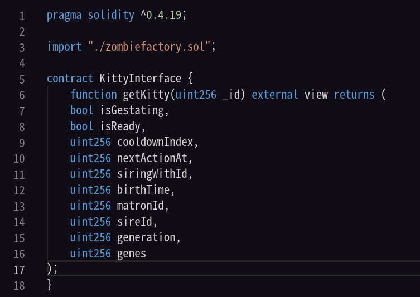Click line number 18 in the gutter

click(x=19, y=286)
